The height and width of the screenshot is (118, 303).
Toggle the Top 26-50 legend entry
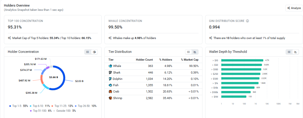coord(86,106)
